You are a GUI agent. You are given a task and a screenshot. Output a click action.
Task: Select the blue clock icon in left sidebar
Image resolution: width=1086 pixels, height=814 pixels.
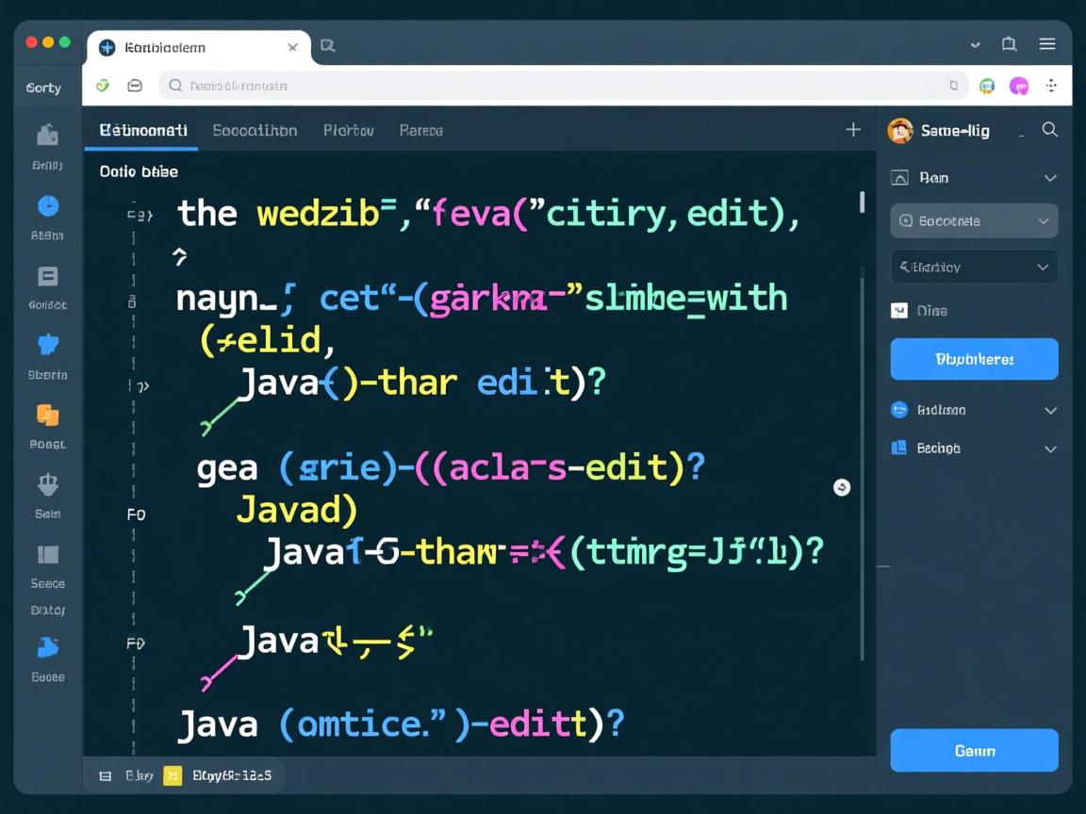[46, 206]
